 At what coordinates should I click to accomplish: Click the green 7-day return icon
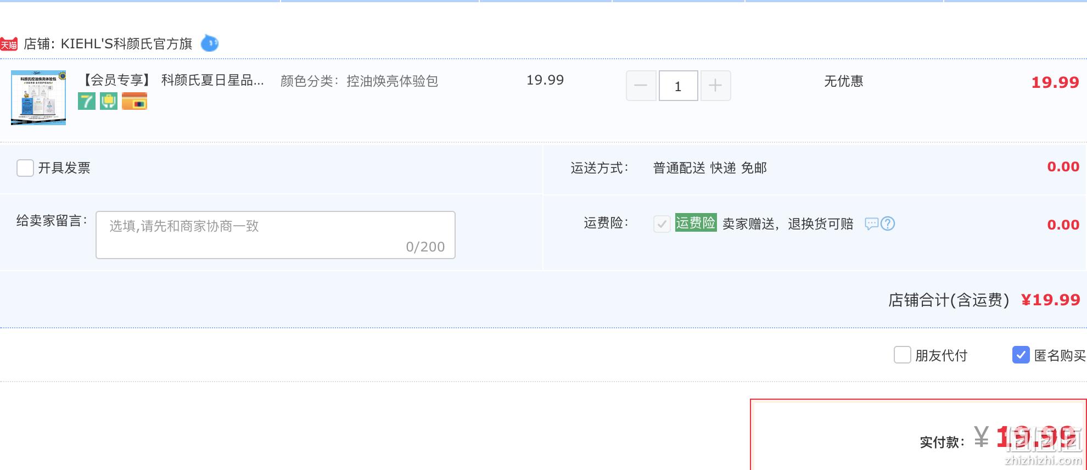(x=87, y=101)
